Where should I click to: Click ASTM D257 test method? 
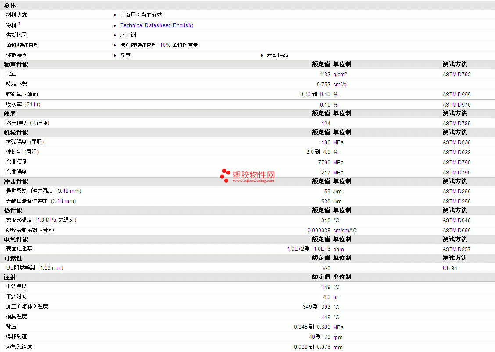pyautogui.click(x=456, y=249)
